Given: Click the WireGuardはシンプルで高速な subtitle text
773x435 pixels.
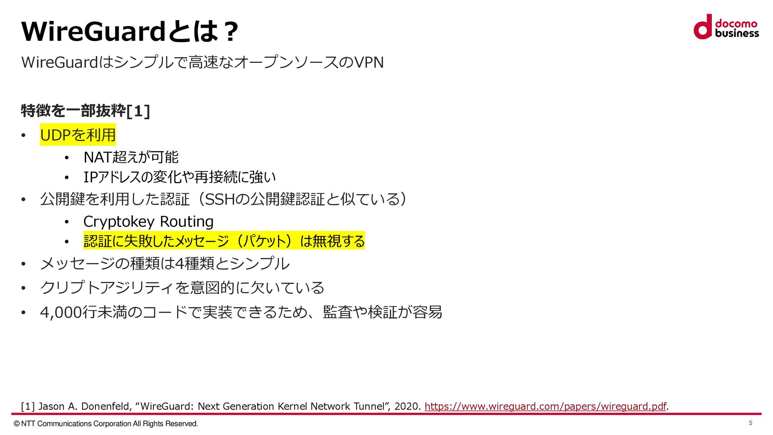Looking at the screenshot, I should point(202,62).
